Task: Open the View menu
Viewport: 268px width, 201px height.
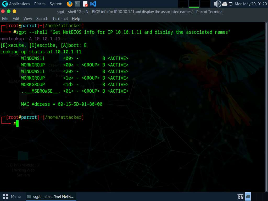Action: click(27, 19)
